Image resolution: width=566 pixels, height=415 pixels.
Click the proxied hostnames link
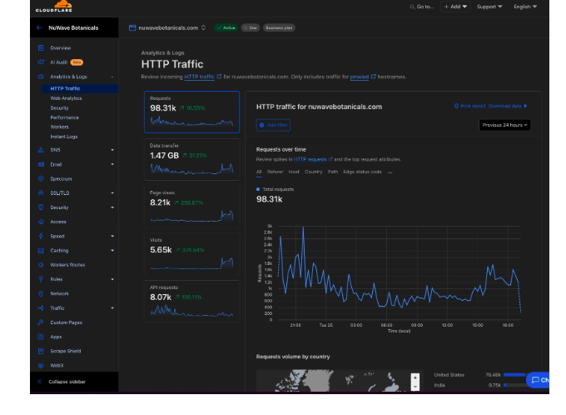360,77
